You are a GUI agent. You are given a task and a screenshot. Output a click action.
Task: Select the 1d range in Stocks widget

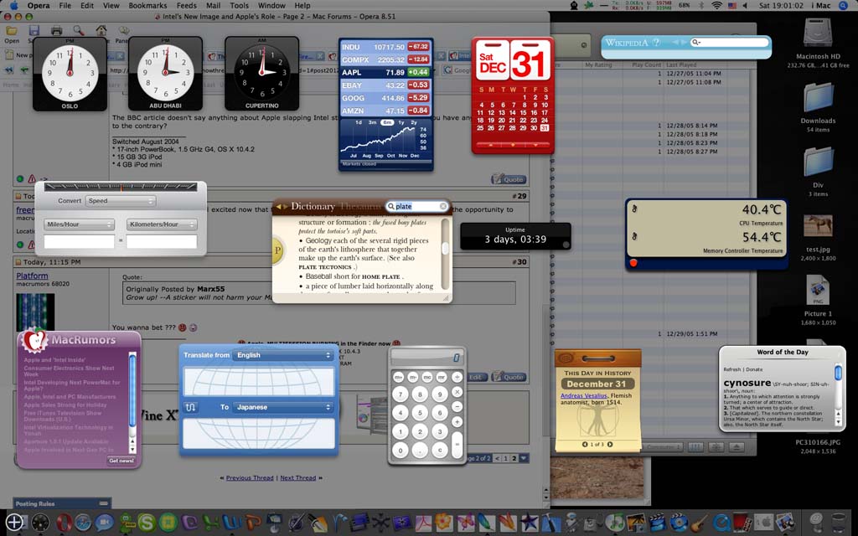[359, 122]
